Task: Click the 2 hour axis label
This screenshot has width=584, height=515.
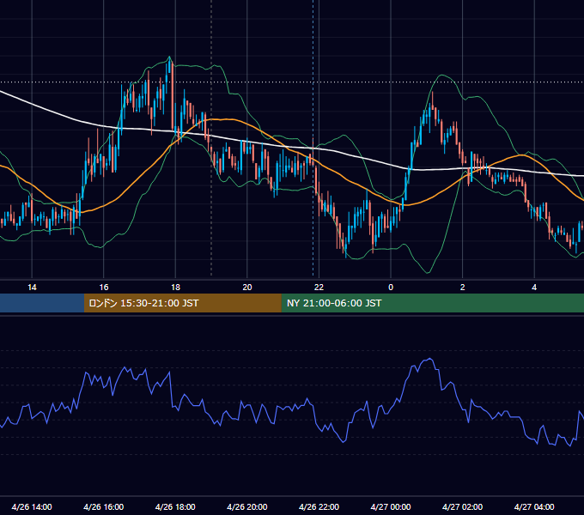Action: (x=463, y=288)
